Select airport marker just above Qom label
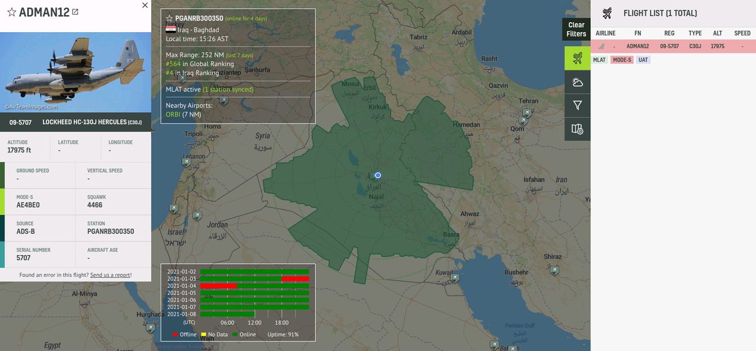The height and width of the screenshot is (351, 756). [523, 120]
